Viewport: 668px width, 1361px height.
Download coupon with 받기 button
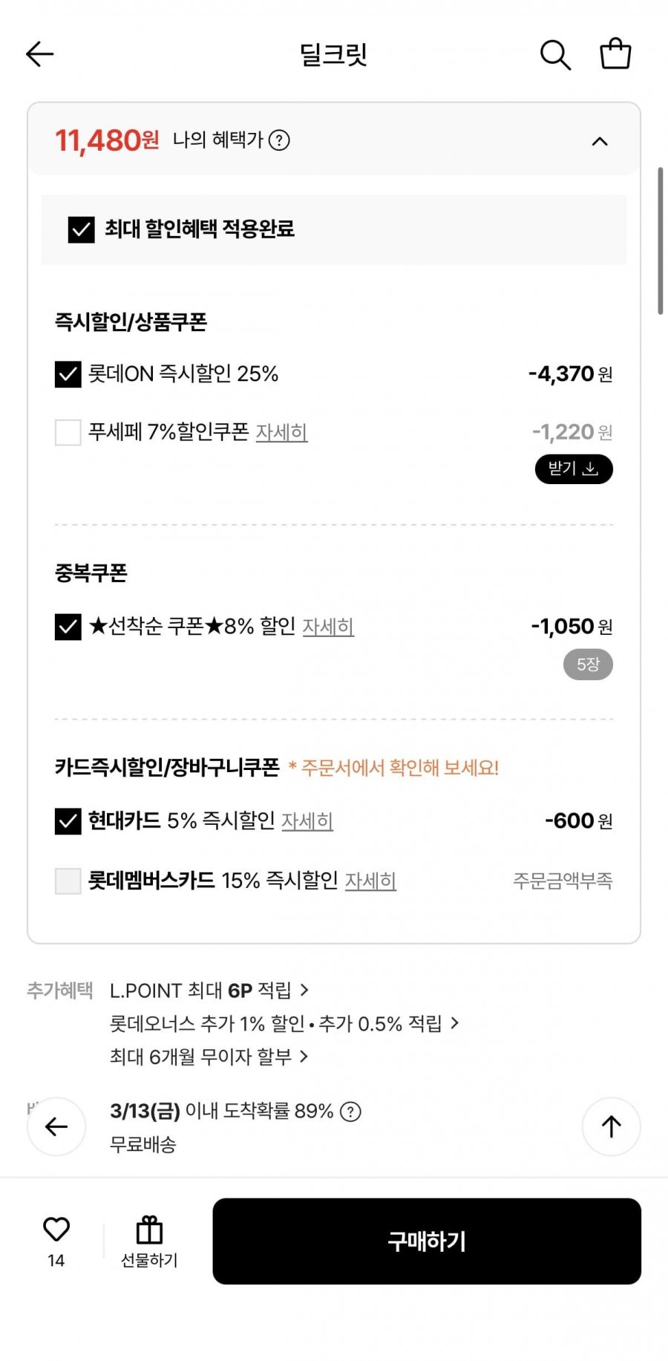click(574, 469)
